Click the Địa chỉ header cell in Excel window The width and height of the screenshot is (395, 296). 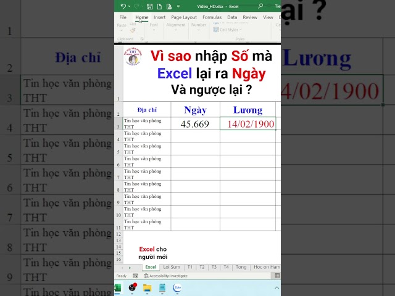[x=147, y=110]
